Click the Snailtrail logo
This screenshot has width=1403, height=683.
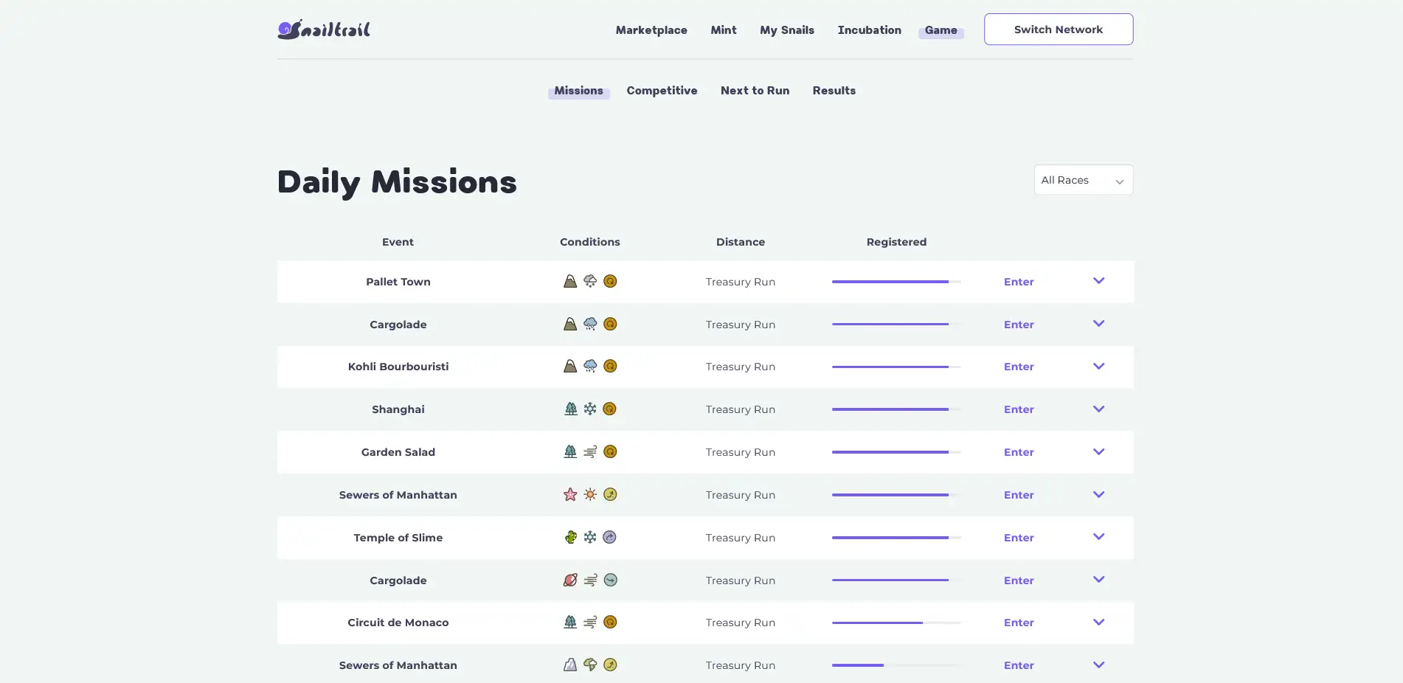tap(324, 30)
